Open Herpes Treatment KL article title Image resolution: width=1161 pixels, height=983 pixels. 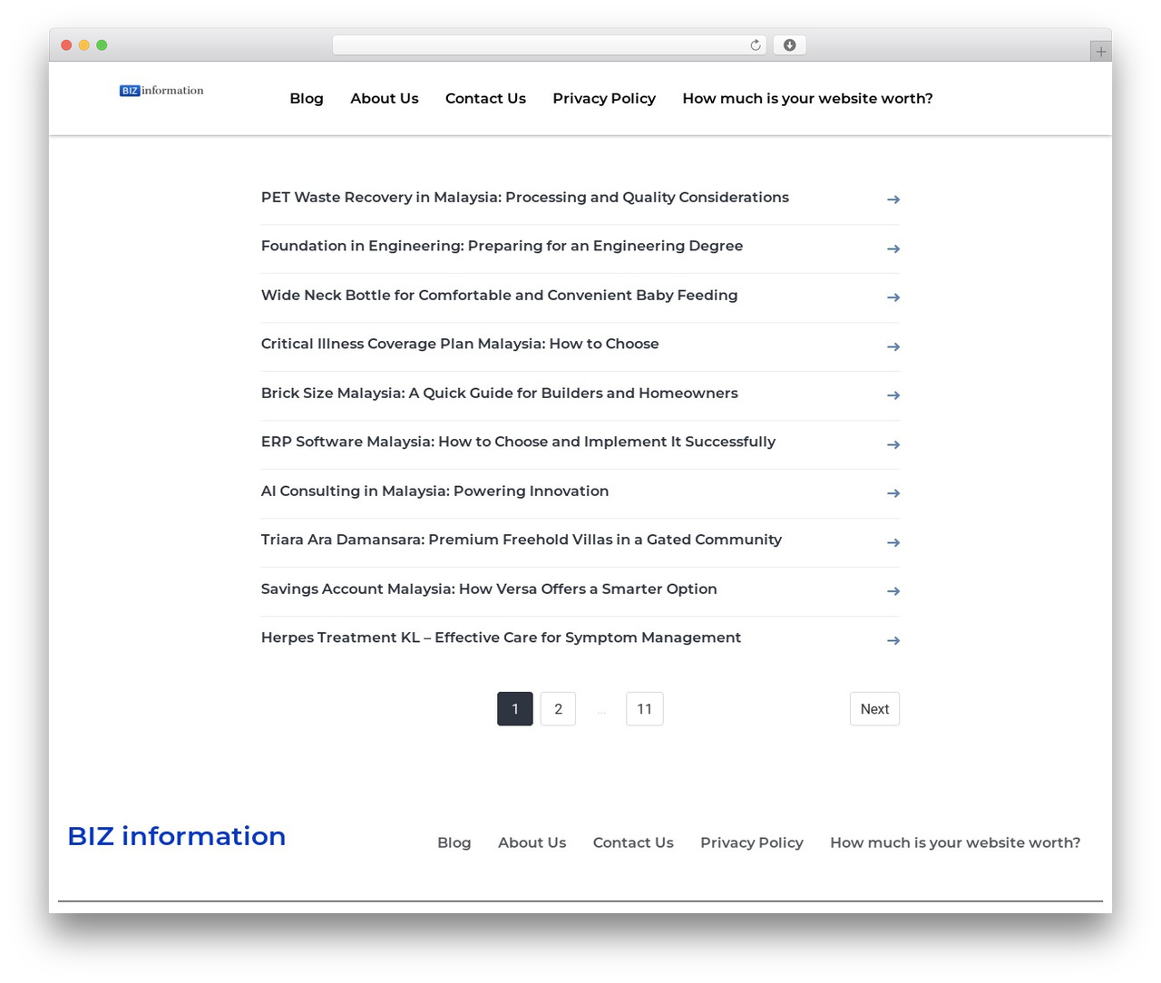click(x=502, y=638)
